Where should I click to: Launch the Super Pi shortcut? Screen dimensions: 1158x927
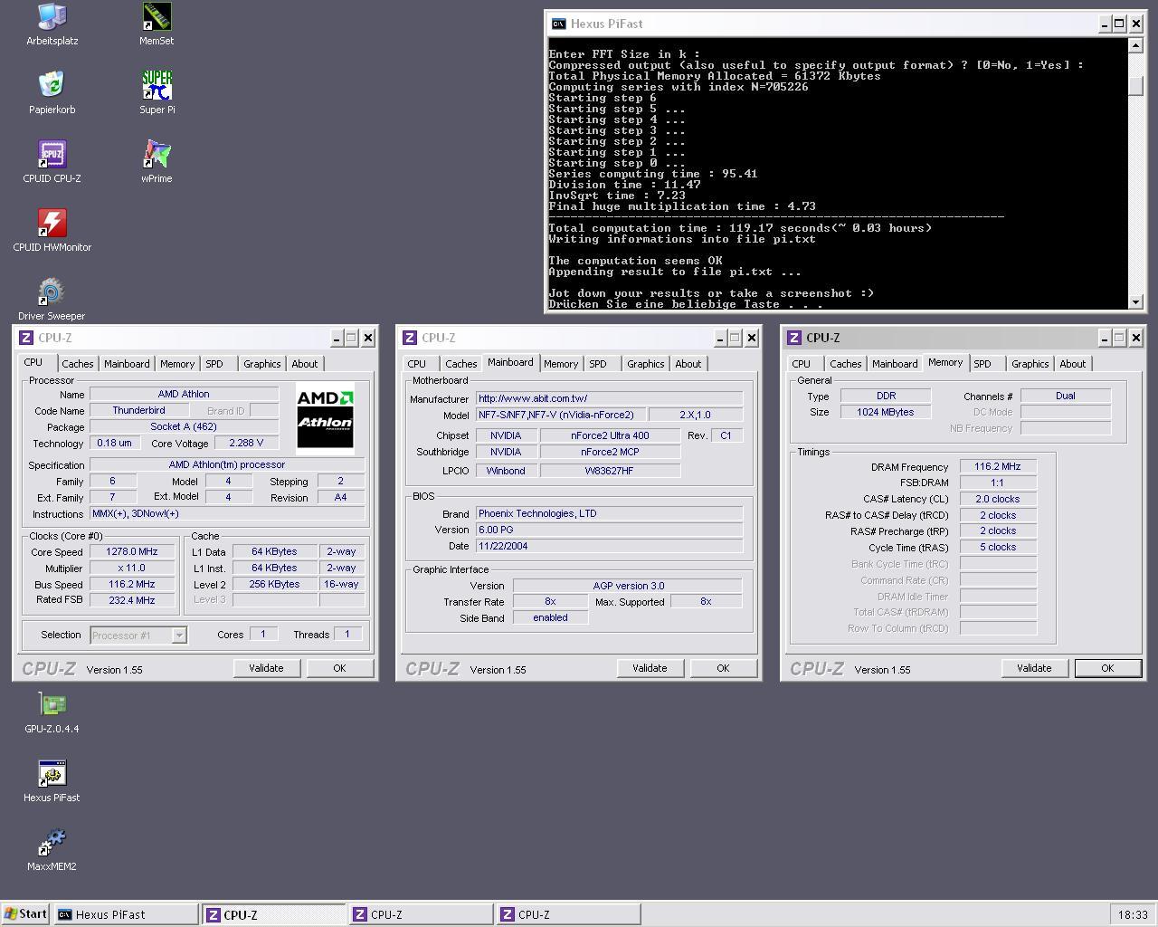(x=157, y=93)
